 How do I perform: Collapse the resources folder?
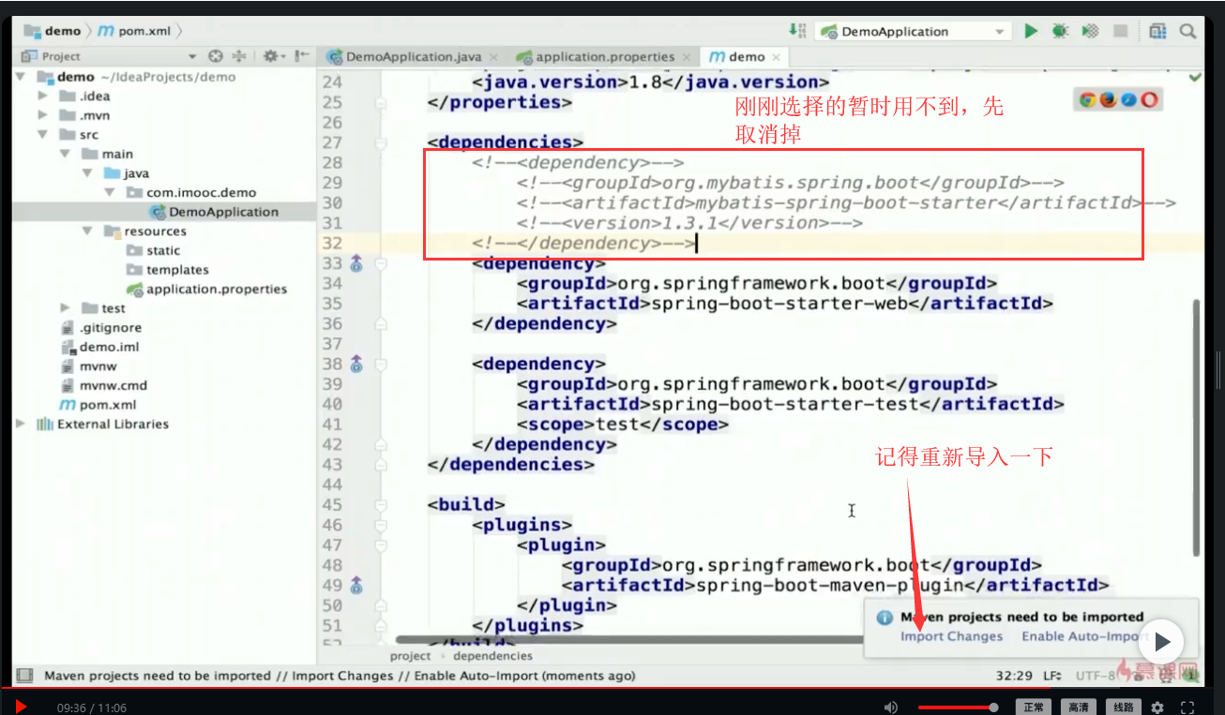pos(86,231)
